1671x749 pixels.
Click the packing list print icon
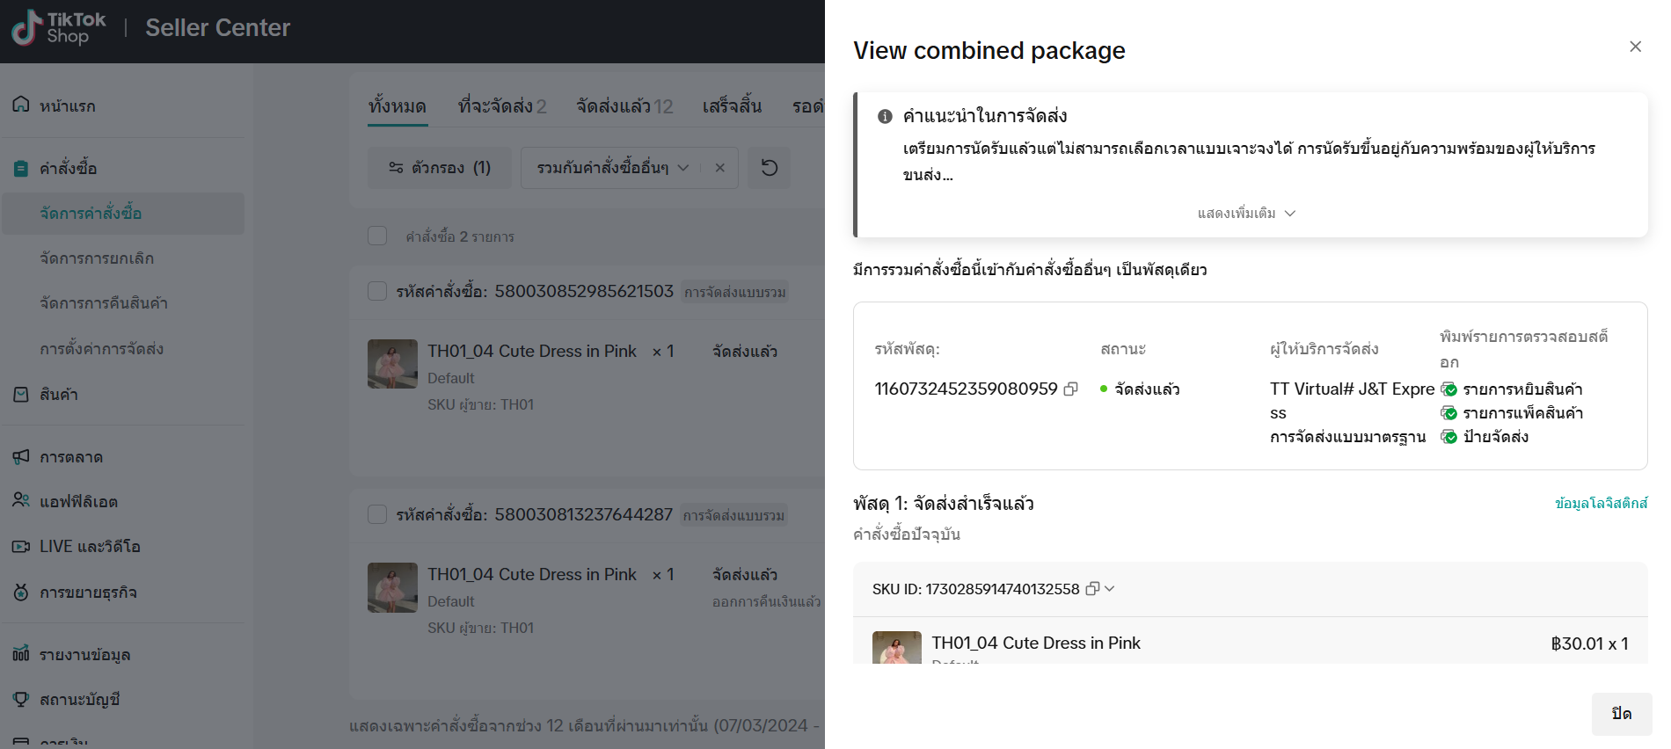(1448, 413)
